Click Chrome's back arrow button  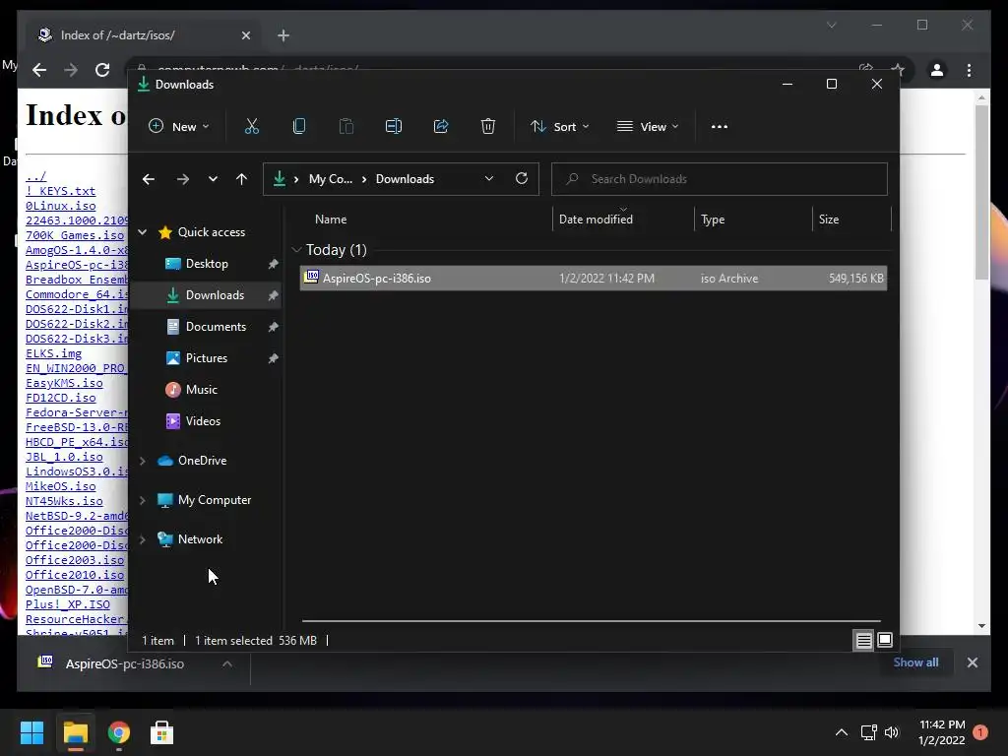(39, 70)
